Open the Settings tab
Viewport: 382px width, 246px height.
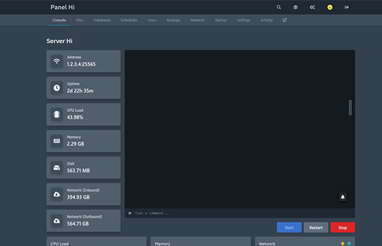point(244,20)
